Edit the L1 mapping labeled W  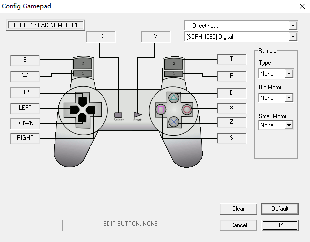[25, 76]
